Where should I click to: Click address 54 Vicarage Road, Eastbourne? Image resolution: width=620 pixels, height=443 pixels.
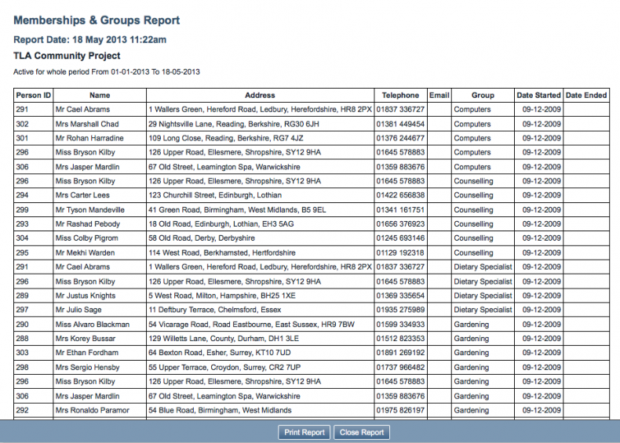[x=251, y=325]
